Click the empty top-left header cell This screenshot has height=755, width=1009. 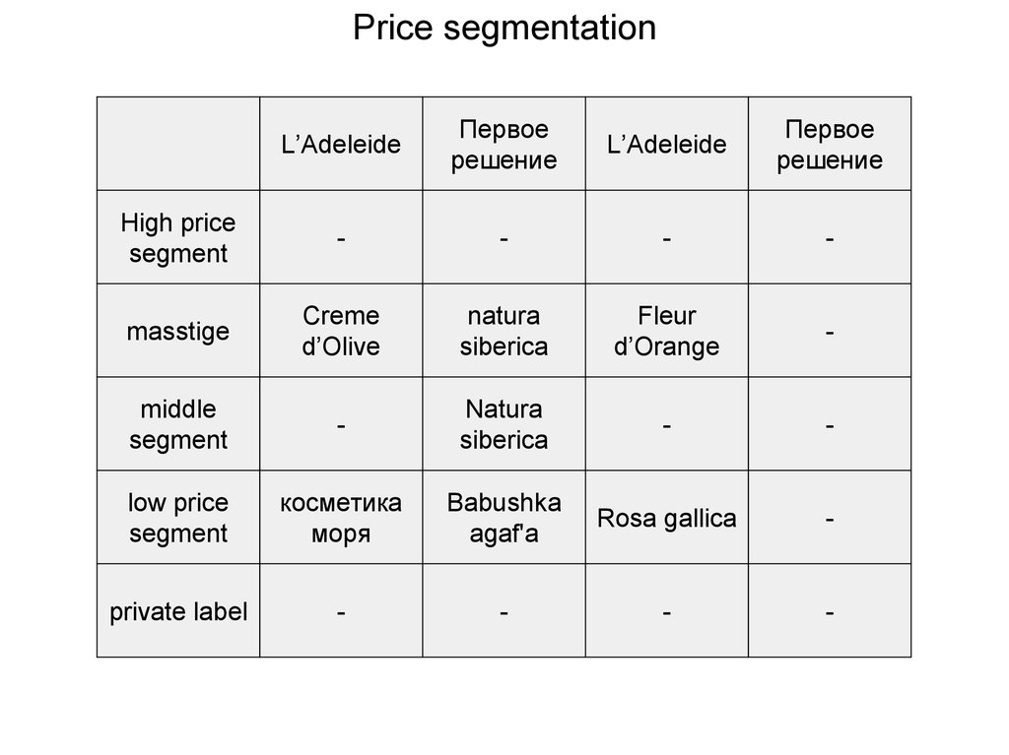178,144
